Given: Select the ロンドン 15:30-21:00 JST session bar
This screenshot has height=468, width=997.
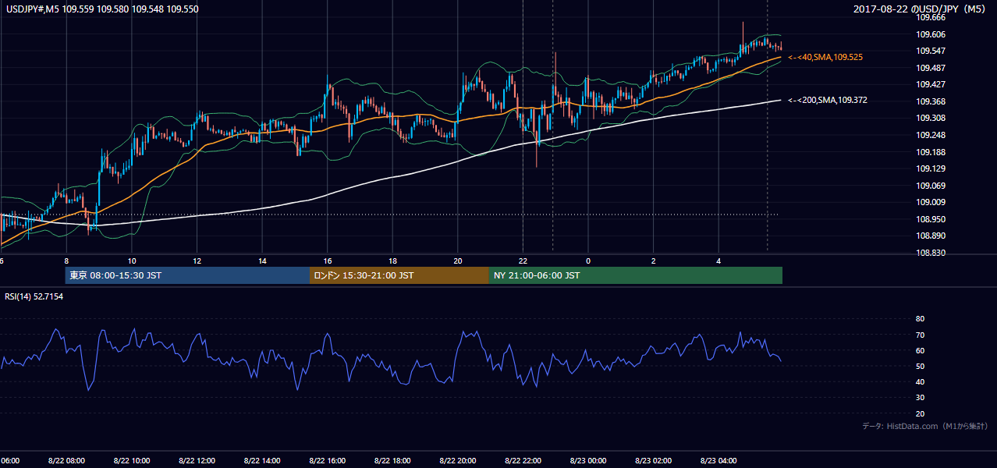Looking at the screenshot, I should [399, 275].
